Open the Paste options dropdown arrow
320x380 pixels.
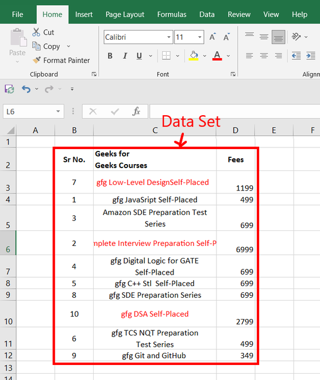pyautogui.click(x=17, y=62)
